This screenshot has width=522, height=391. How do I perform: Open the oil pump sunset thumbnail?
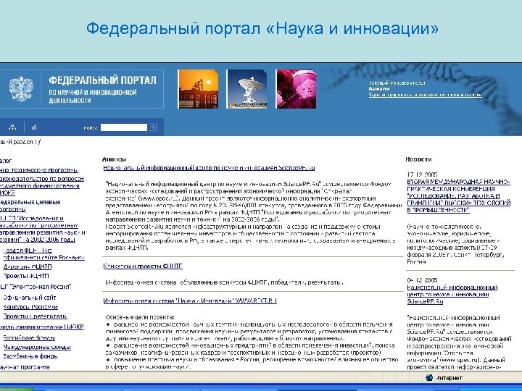[x=198, y=89]
